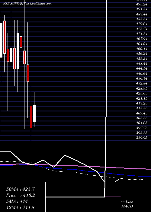Click the <<Live MACD label
Image resolution: width=151 pixels, height=212 pixels.
(127, 204)
